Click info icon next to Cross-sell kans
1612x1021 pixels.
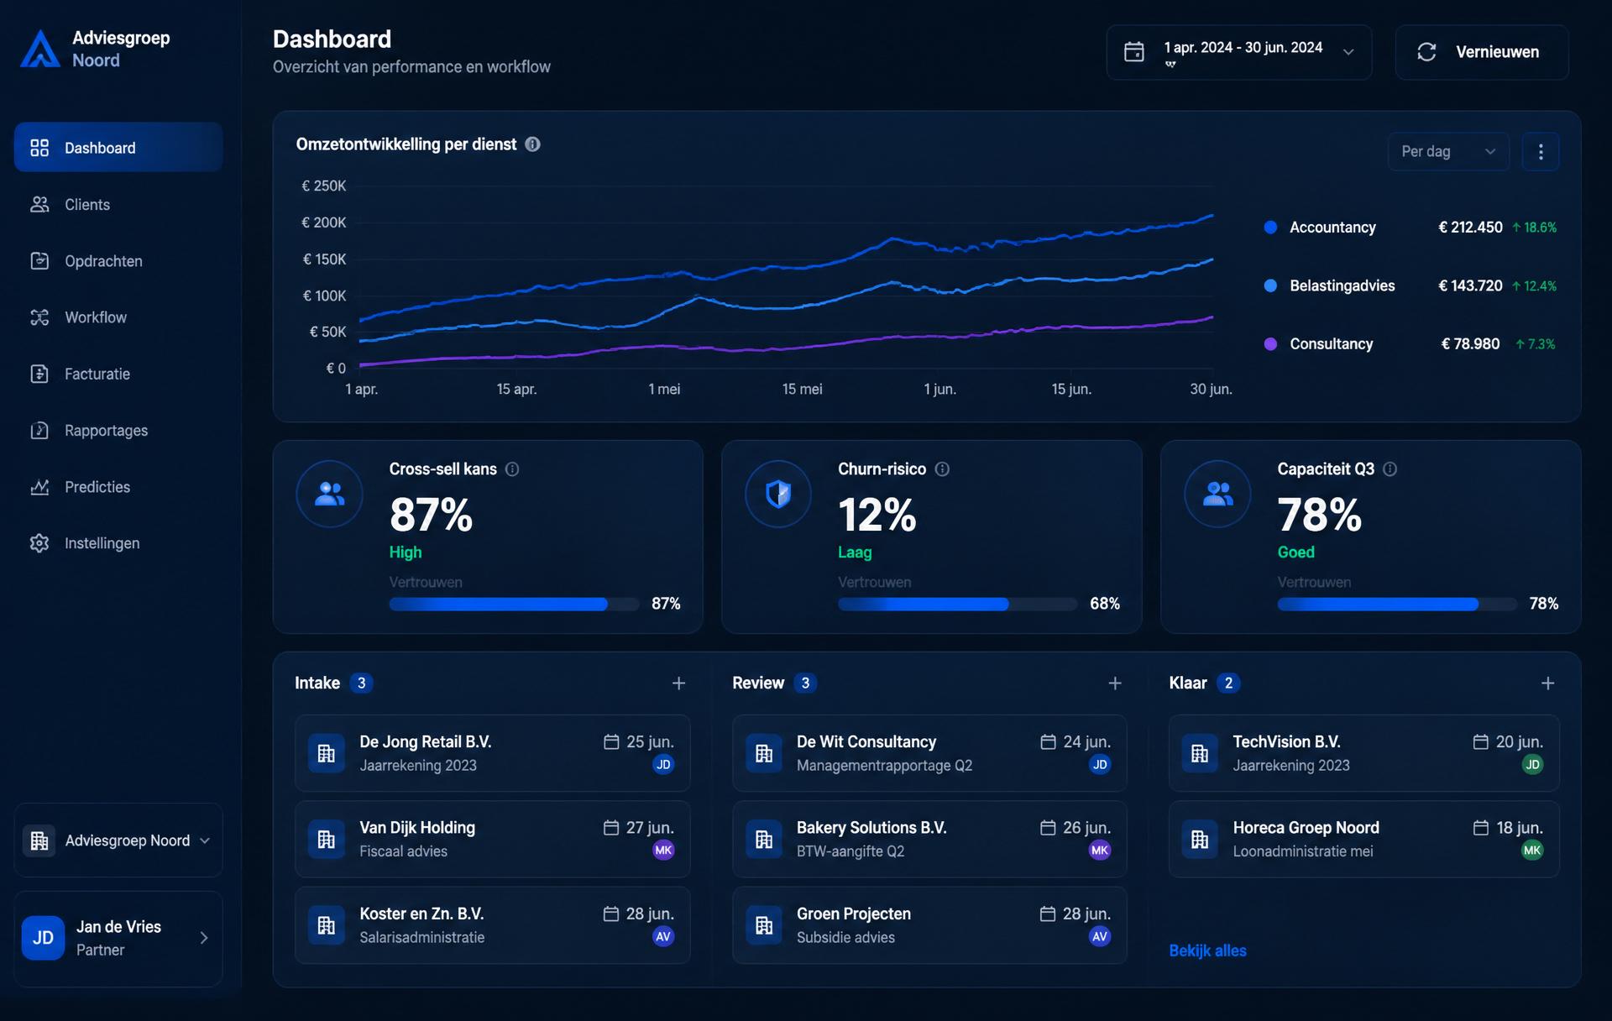[x=512, y=469]
